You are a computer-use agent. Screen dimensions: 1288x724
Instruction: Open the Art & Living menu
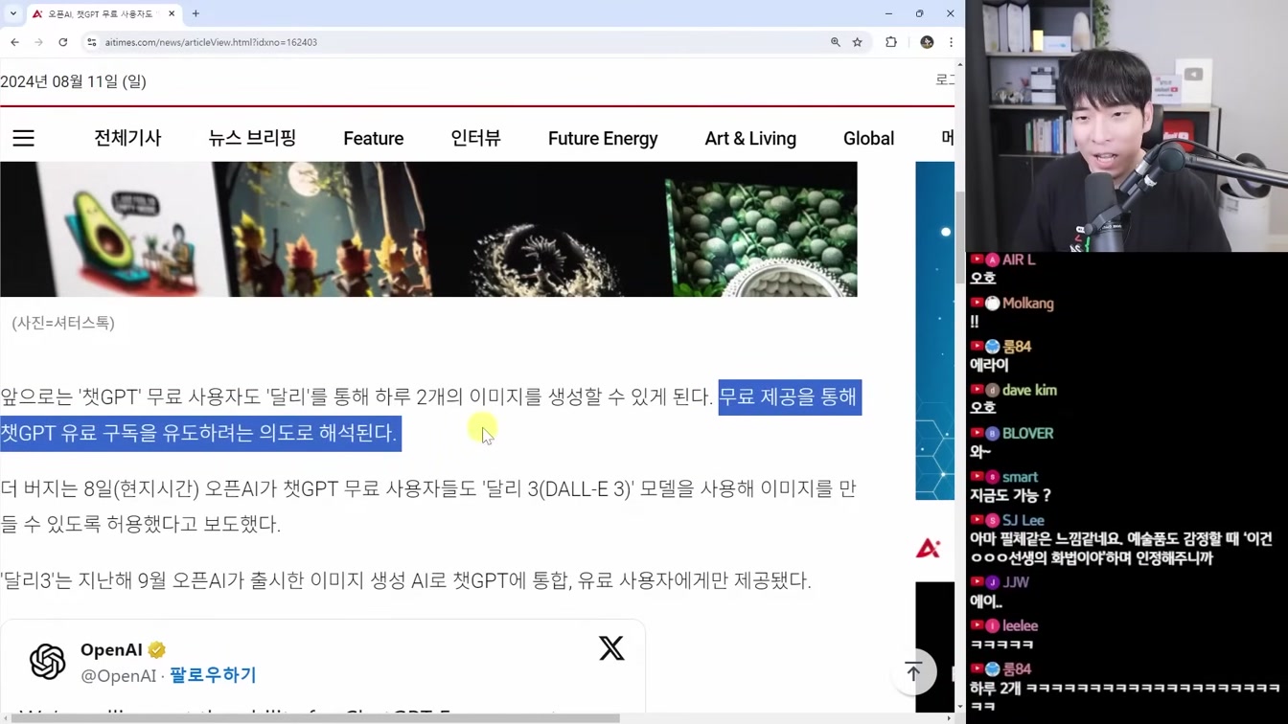(750, 139)
